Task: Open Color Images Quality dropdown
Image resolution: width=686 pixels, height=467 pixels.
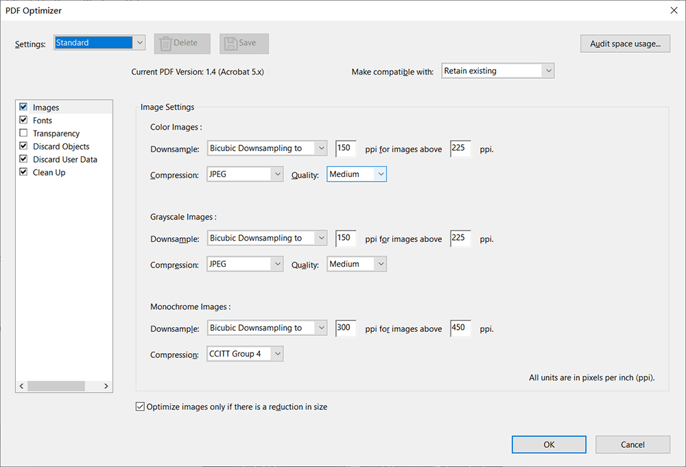Action: tap(357, 174)
